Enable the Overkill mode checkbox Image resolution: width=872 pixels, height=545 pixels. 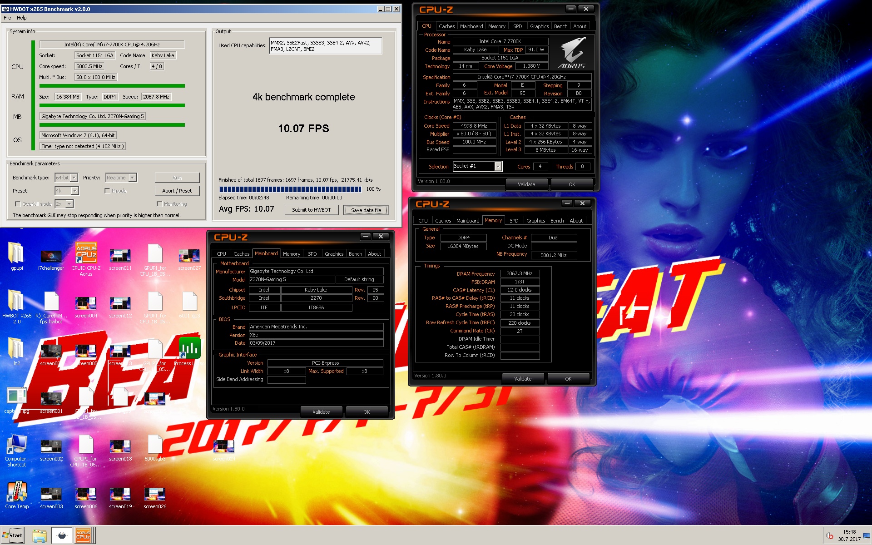point(18,204)
